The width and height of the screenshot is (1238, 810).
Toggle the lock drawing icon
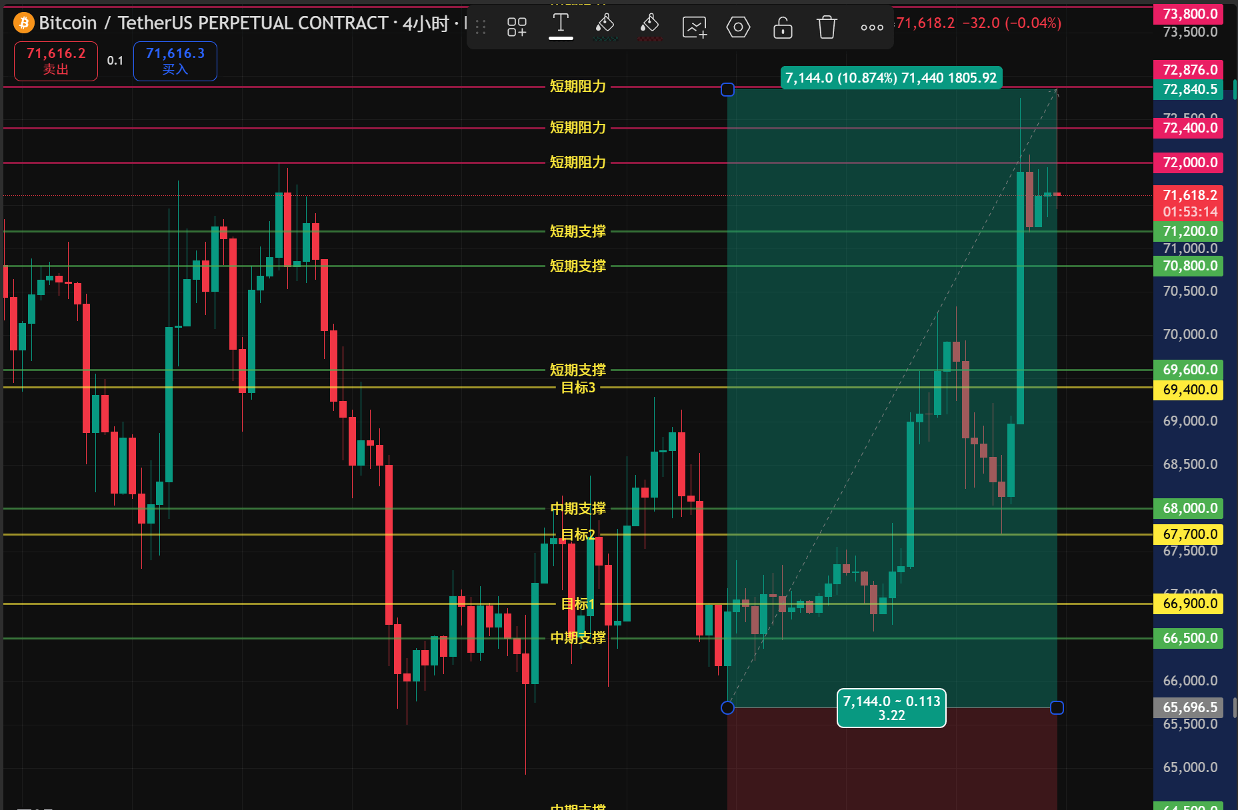coord(783,27)
